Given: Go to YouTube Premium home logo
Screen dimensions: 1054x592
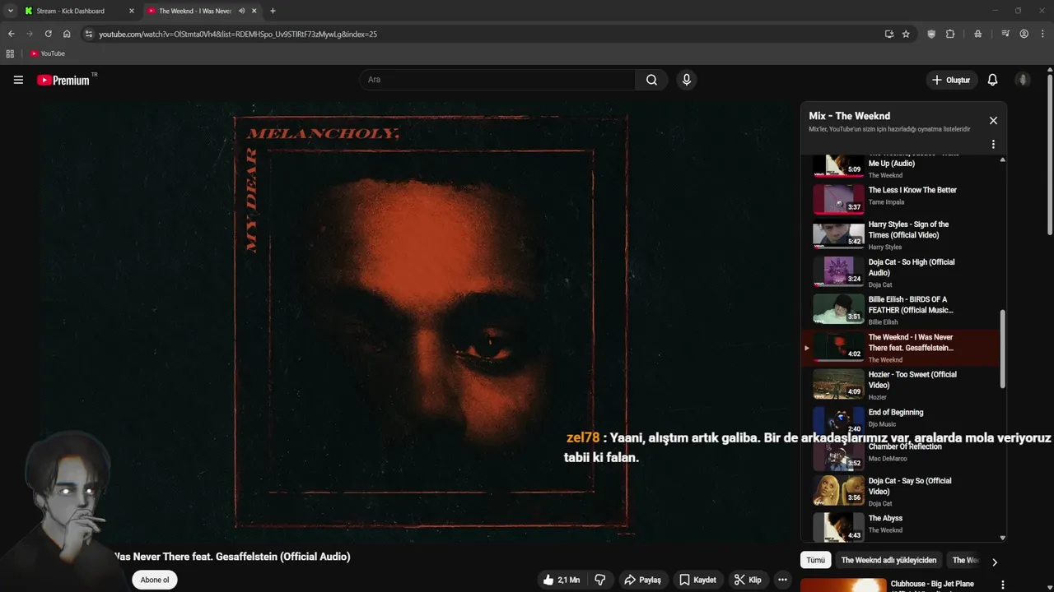Looking at the screenshot, I should click(x=63, y=80).
